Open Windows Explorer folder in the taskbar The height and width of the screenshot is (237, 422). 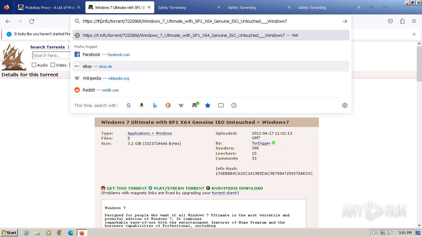(37, 233)
